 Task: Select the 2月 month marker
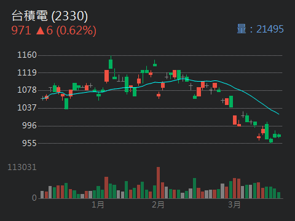pyautogui.click(x=158, y=204)
